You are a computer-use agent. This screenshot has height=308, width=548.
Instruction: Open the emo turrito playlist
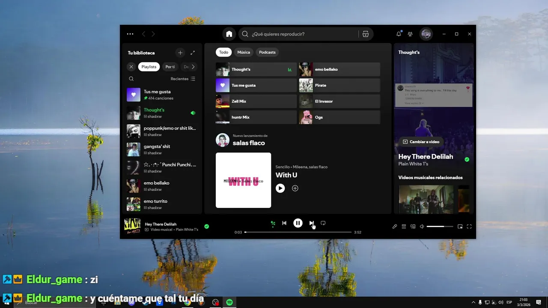coord(162,204)
